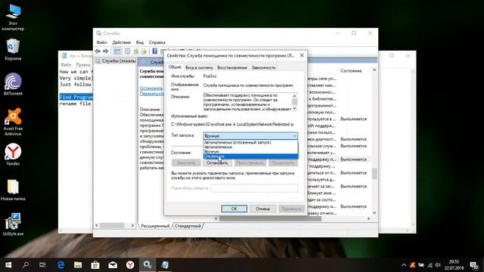The height and width of the screenshot is (272, 484).
Task: Toggle the console tree icon in Services toolbar
Action: pyautogui.click(x=117, y=51)
